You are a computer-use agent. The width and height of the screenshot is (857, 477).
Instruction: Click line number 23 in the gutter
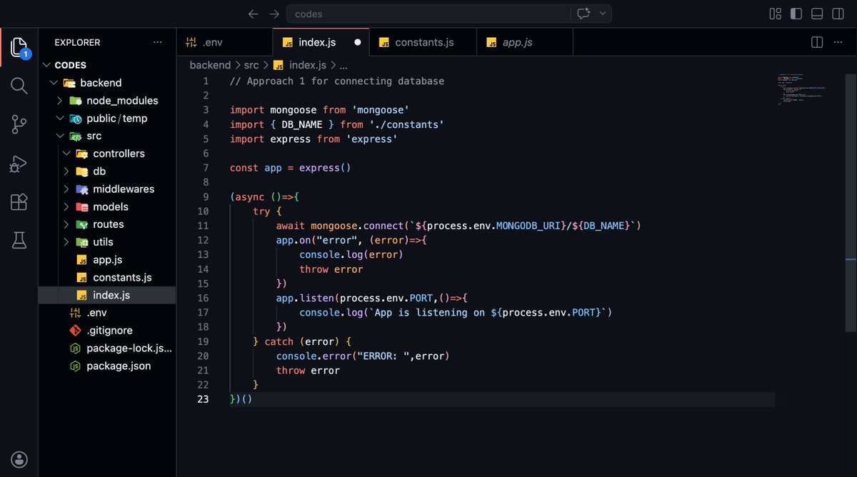coord(203,399)
